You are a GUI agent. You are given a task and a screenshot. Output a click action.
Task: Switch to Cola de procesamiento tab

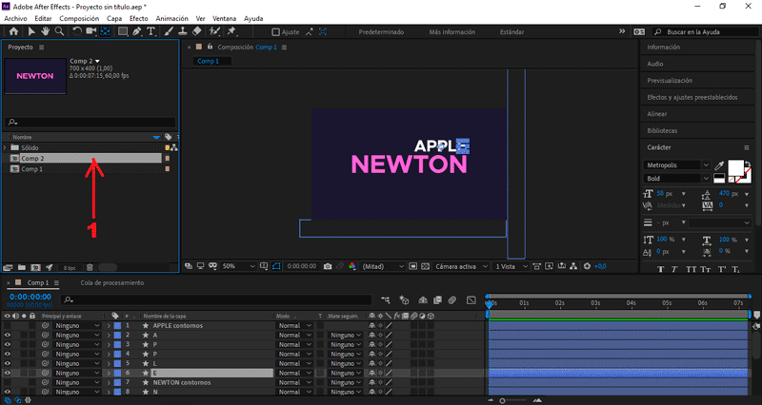pyautogui.click(x=111, y=282)
